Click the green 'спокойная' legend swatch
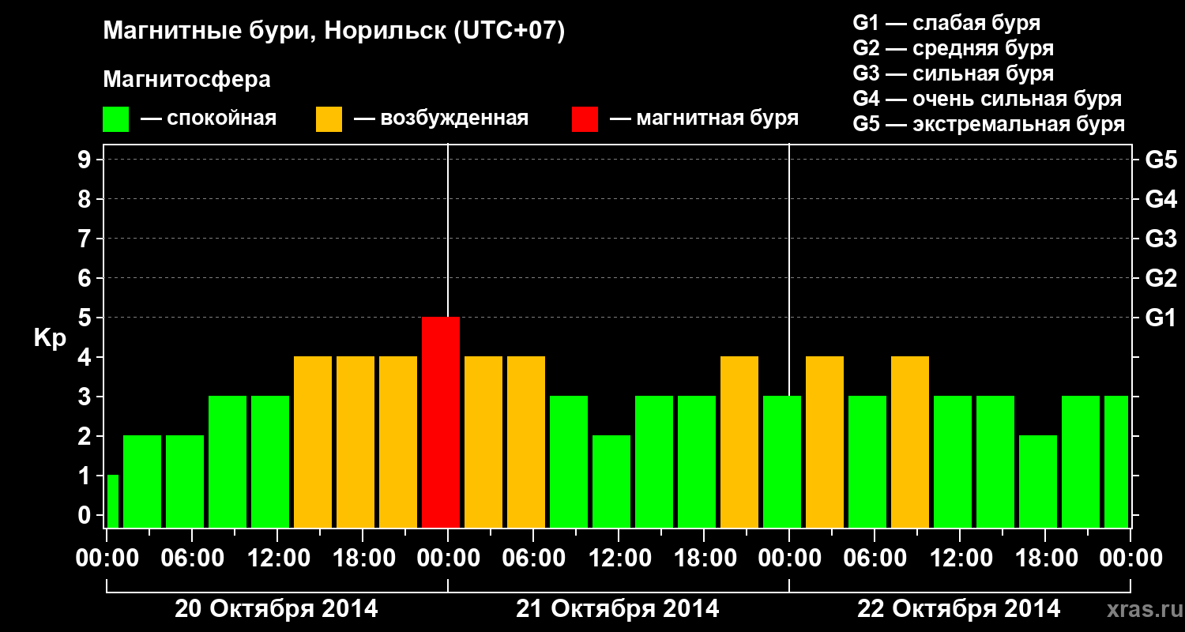 [116, 119]
